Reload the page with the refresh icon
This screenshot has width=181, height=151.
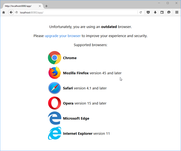point(141,12)
